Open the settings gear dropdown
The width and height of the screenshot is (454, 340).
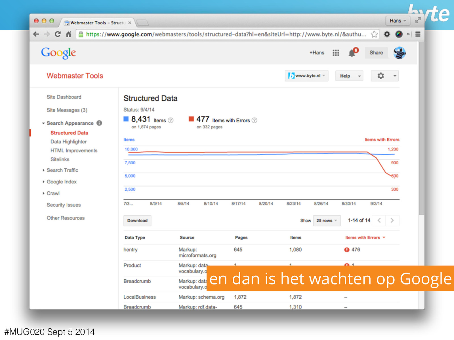click(x=385, y=76)
